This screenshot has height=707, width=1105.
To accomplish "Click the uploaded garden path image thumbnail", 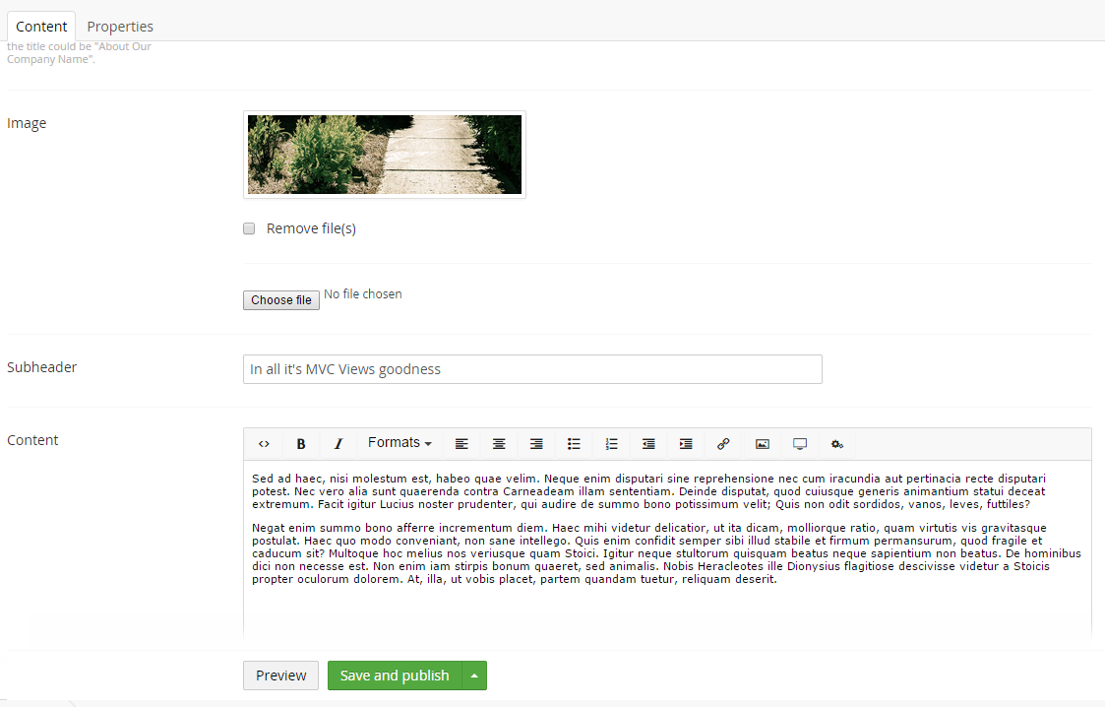I will 385,155.
